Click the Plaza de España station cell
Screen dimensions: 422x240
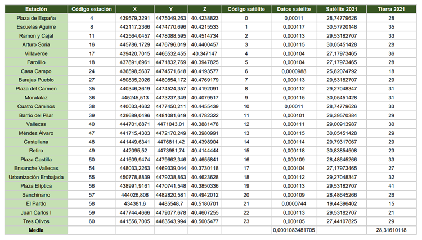(x=35, y=19)
